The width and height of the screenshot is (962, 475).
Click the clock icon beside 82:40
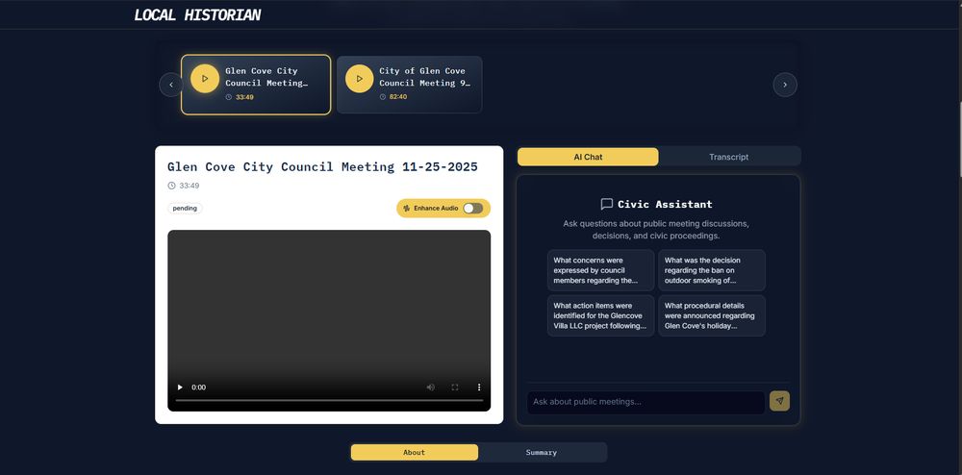(x=383, y=97)
